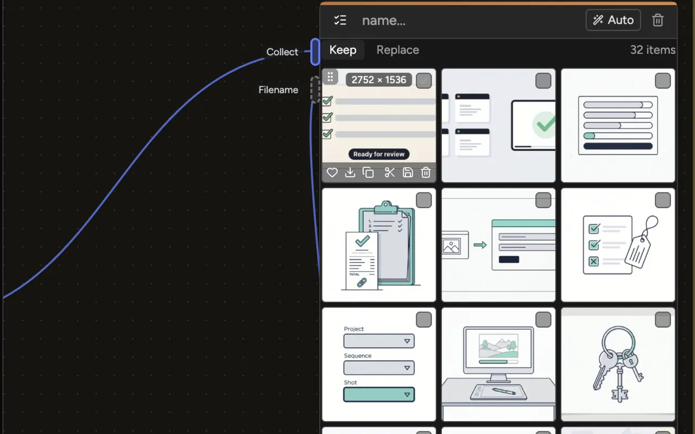Tick the checkbox on the Project Sequence Shot image
Image resolution: width=695 pixels, height=434 pixels.
click(x=424, y=320)
